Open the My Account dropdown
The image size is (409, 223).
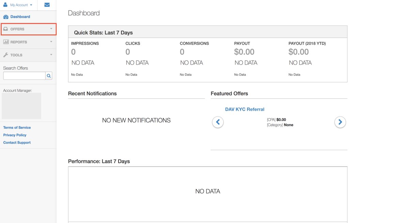(x=21, y=5)
